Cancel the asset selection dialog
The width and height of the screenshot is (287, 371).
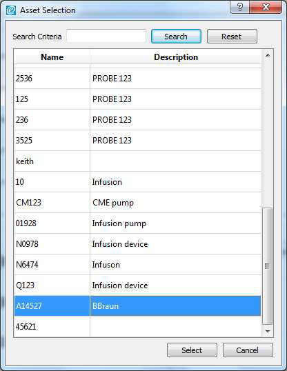(x=248, y=350)
